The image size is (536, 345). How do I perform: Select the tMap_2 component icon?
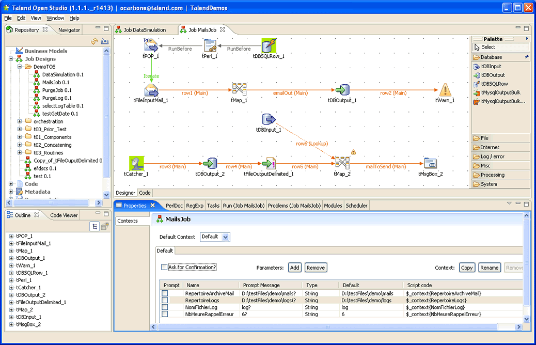pyautogui.click(x=342, y=163)
